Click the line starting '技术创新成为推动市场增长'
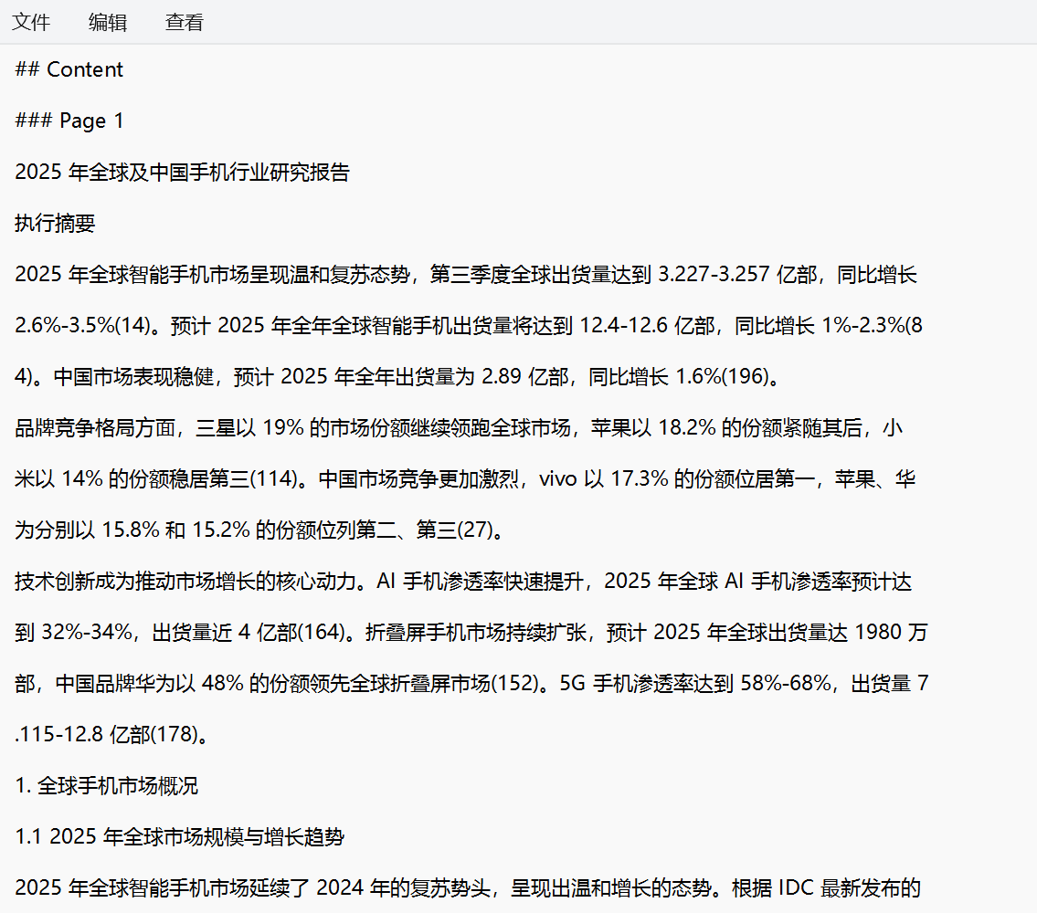 [463, 581]
